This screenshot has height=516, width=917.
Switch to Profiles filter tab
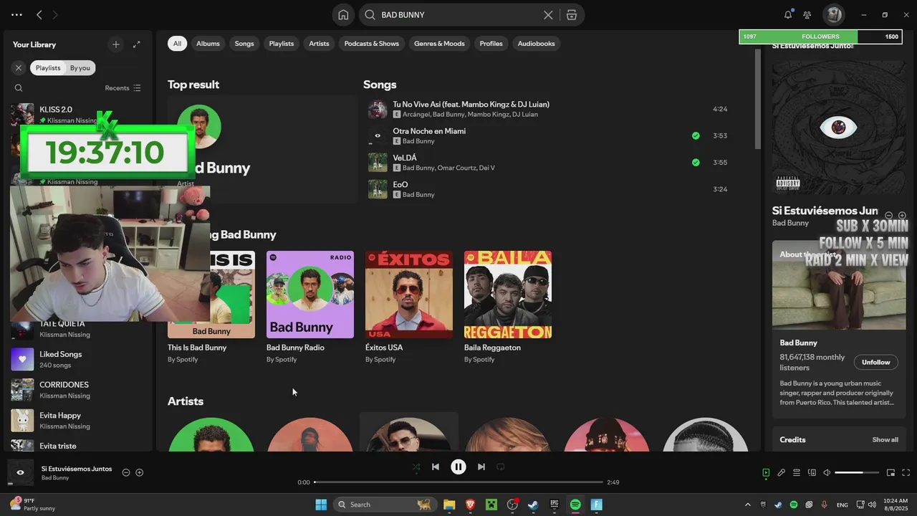coord(491,44)
